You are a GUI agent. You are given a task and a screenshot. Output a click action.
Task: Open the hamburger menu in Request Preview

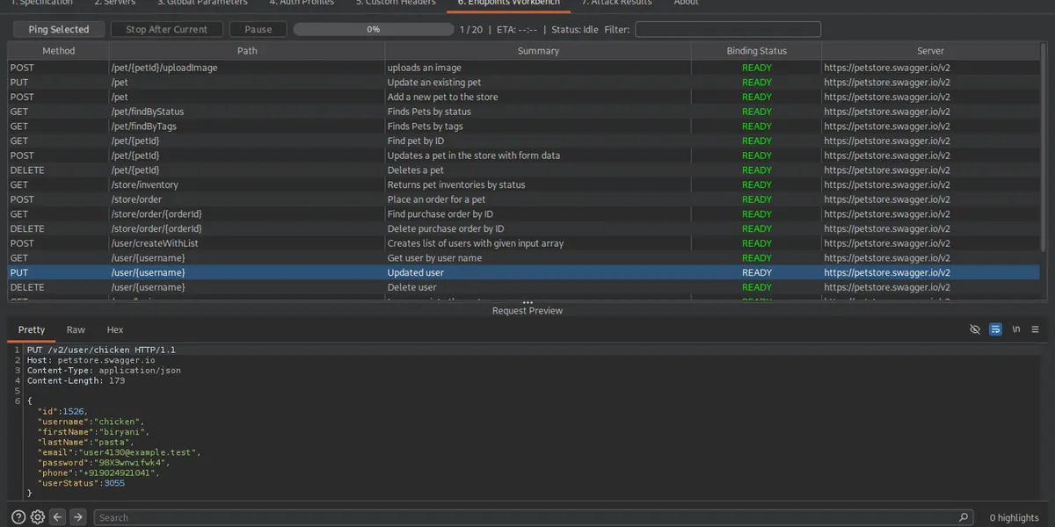point(1036,329)
